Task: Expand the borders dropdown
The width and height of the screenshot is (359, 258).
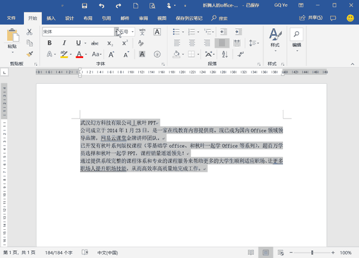Action: click(x=198, y=54)
